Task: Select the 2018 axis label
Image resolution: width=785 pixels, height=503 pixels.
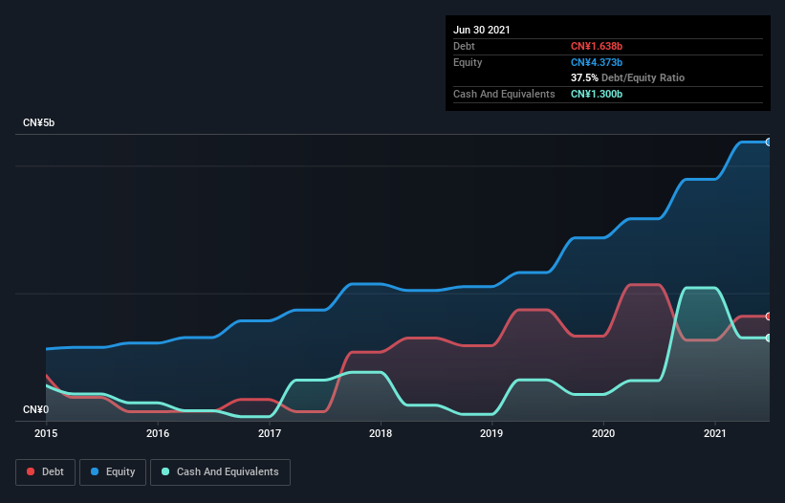Action: click(381, 433)
